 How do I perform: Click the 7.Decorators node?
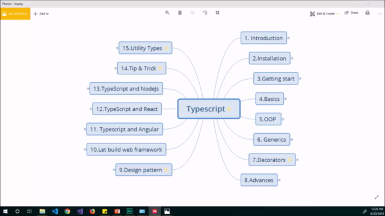[272, 160]
